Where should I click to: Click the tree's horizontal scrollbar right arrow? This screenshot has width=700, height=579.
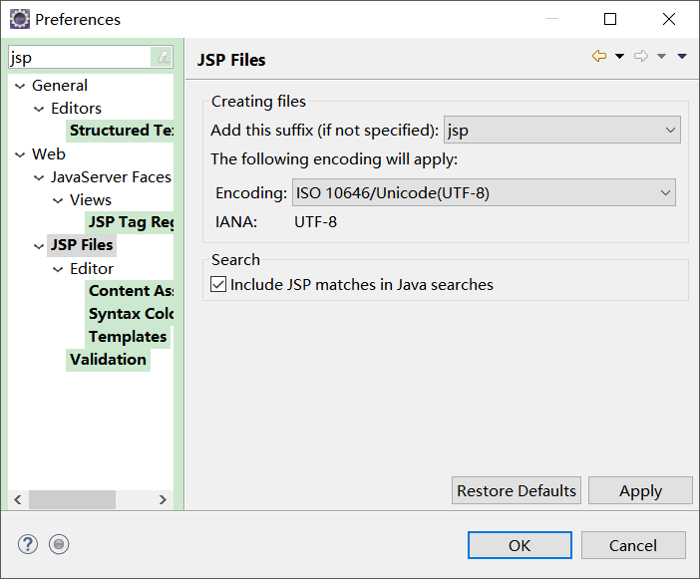pyautogui.click(x=161, y=500)
